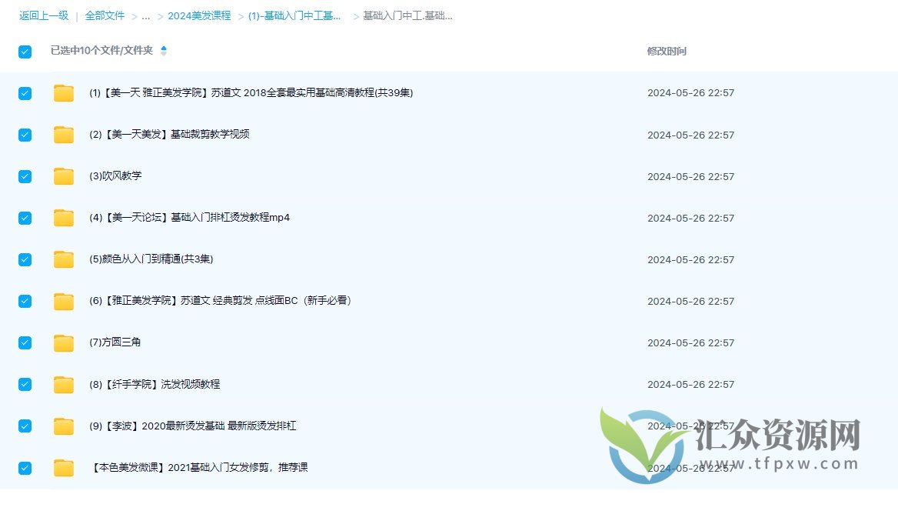Uncheck the select-all checkbox at the top
Screen dimensions: 898x521
[x=25, y=52]
